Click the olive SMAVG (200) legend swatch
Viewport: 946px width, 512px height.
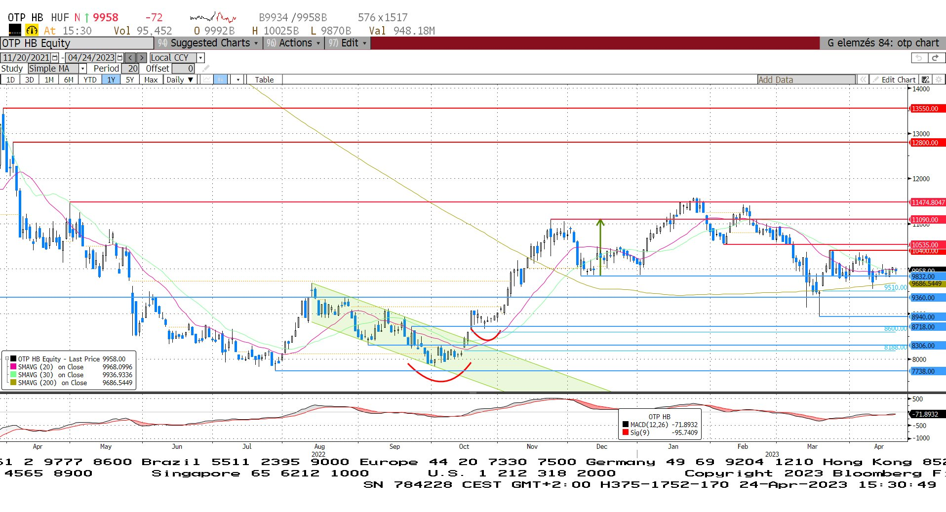(x=13, y=383)
